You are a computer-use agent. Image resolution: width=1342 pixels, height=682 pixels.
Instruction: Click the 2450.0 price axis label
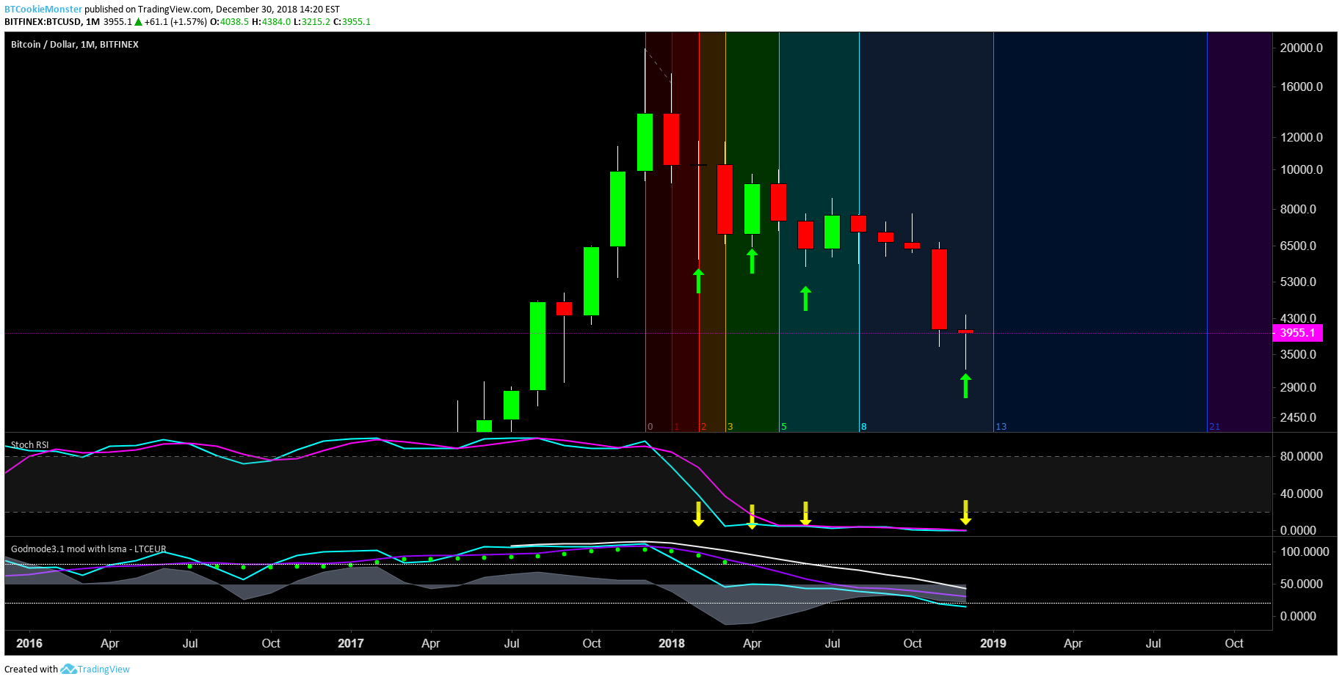(x=1299, y=417)
